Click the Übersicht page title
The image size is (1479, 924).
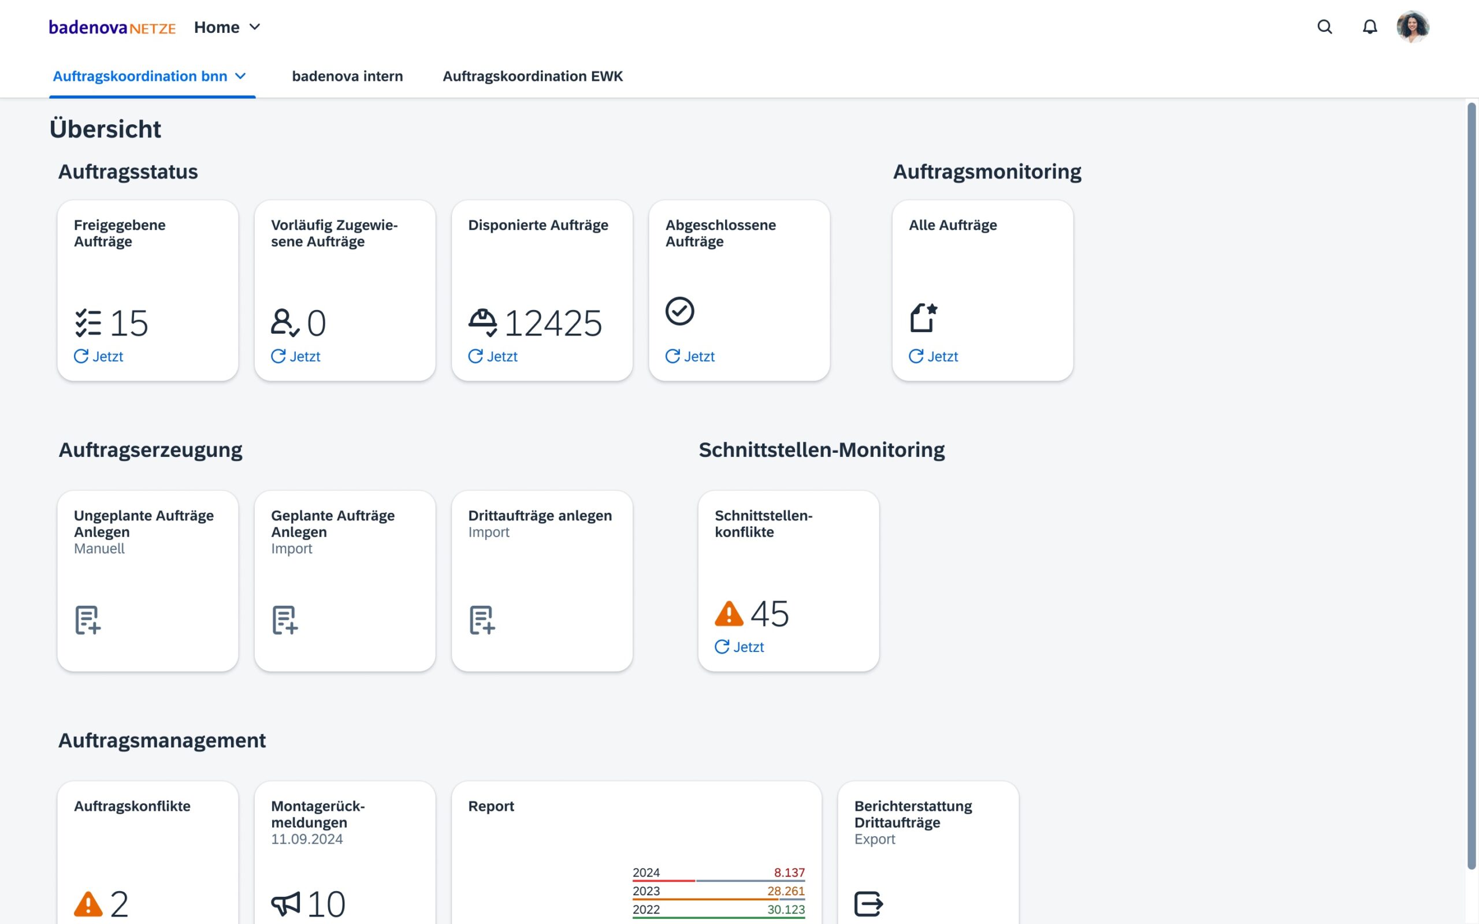click(105, 129)
